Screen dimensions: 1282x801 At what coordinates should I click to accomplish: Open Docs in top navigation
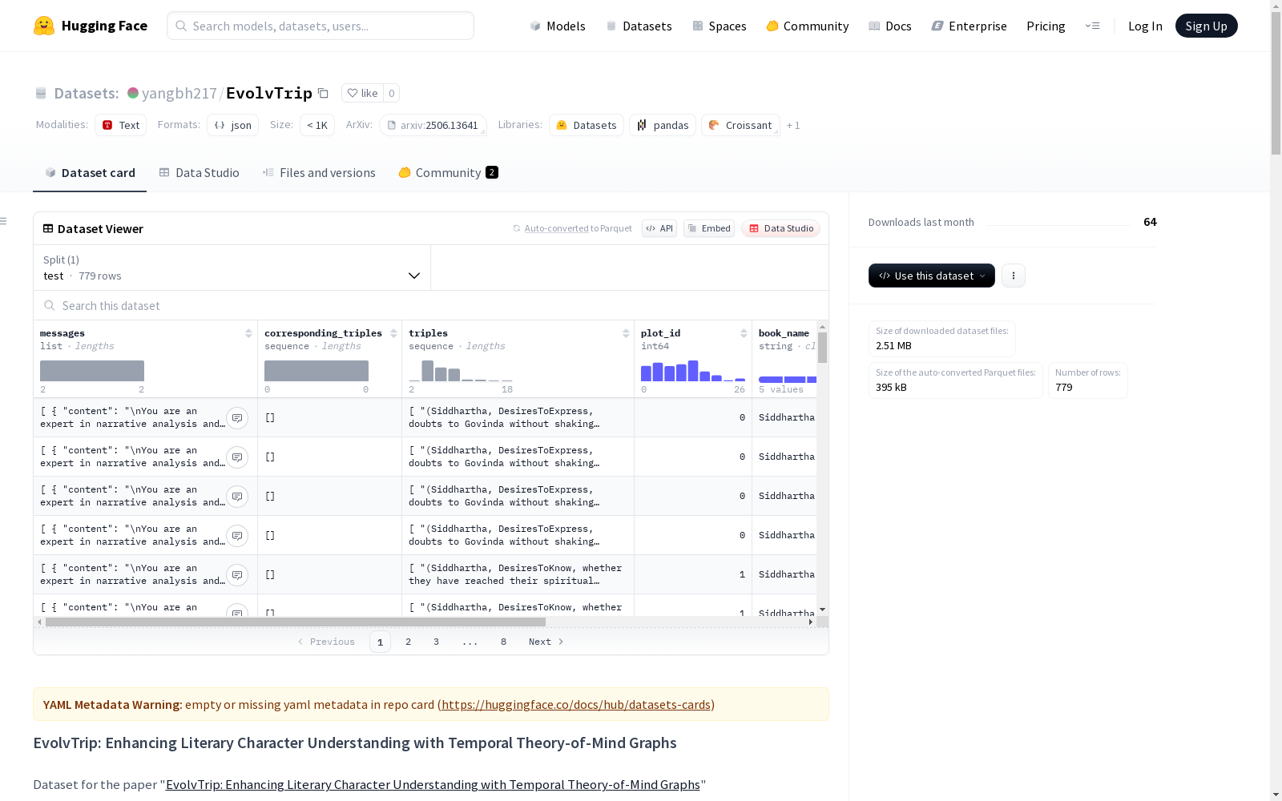coord(890,26)
